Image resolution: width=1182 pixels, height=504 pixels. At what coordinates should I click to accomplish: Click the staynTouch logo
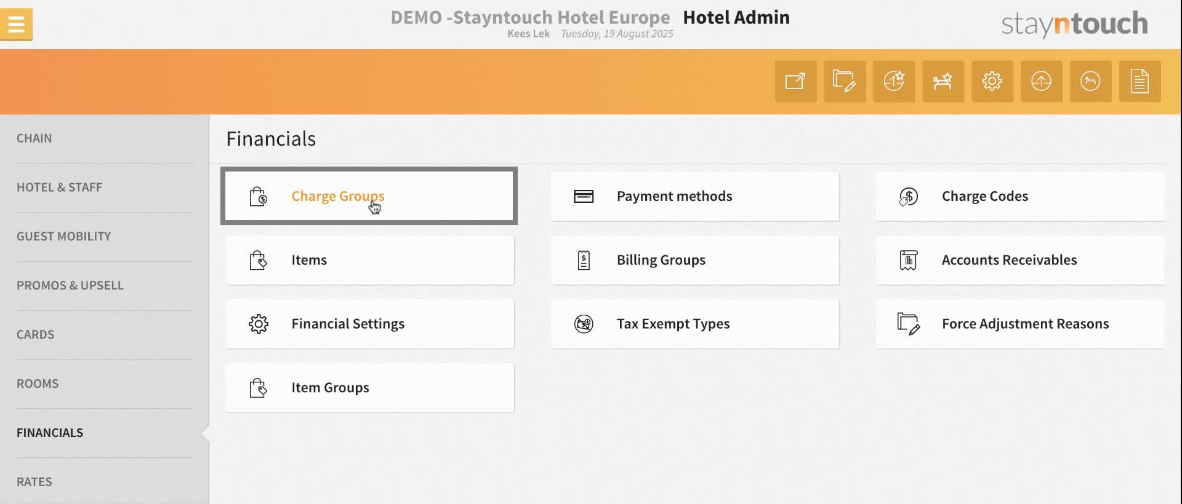[x=1074, y=24]
